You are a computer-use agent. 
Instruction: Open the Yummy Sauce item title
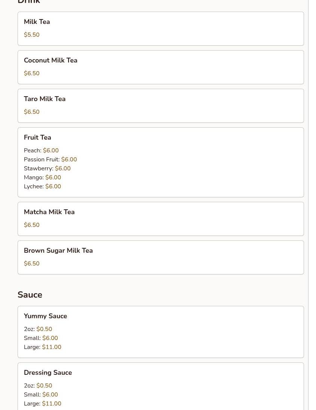click(45, 316)
